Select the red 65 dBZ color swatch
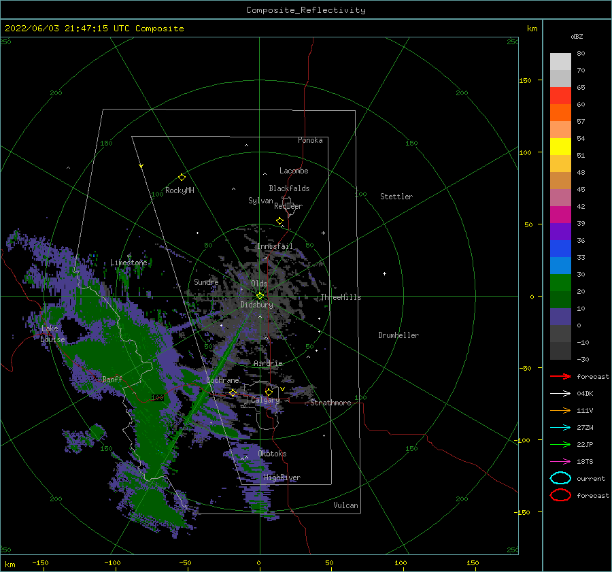This screenshot has height=572, width=612. [x=560, y=95]
